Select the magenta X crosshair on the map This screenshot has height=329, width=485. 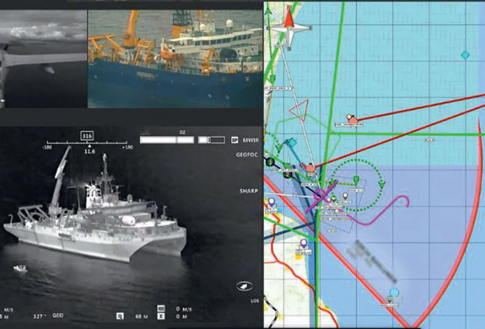(x=321, y=197)
